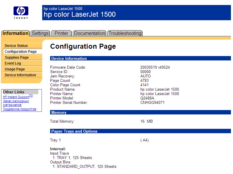Select serial number CNHGG94071
This screenshot has width=233, height=174.
point(152,103)
